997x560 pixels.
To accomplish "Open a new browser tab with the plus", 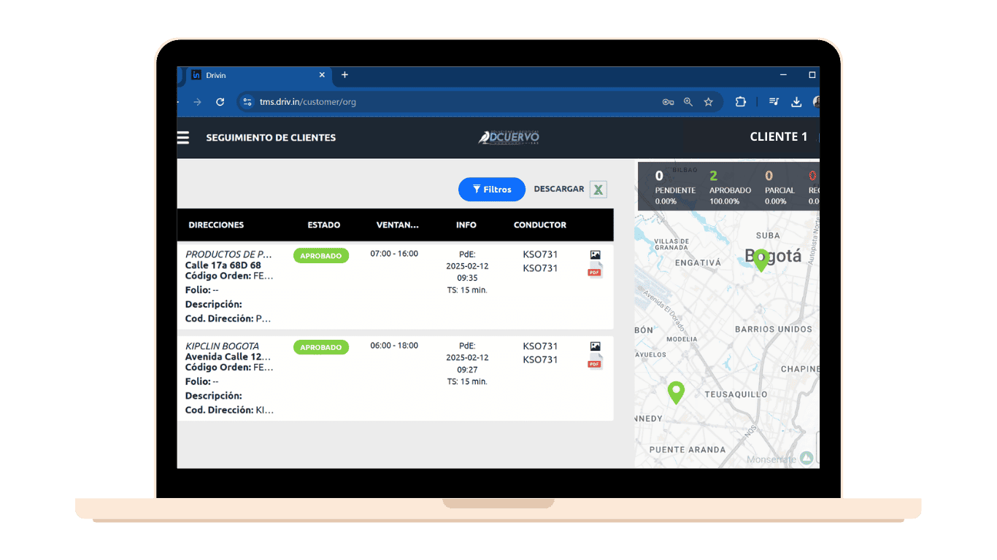I will (344, 75).
